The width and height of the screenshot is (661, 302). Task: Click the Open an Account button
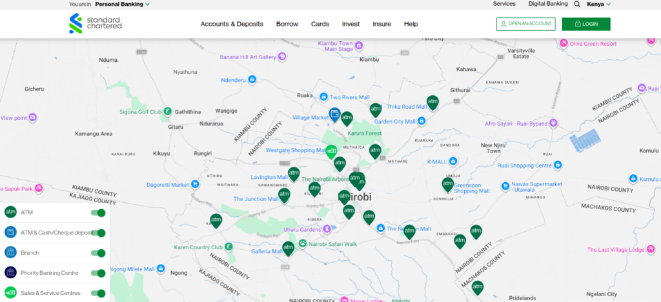pyautogui.click(x=525, y=24)
